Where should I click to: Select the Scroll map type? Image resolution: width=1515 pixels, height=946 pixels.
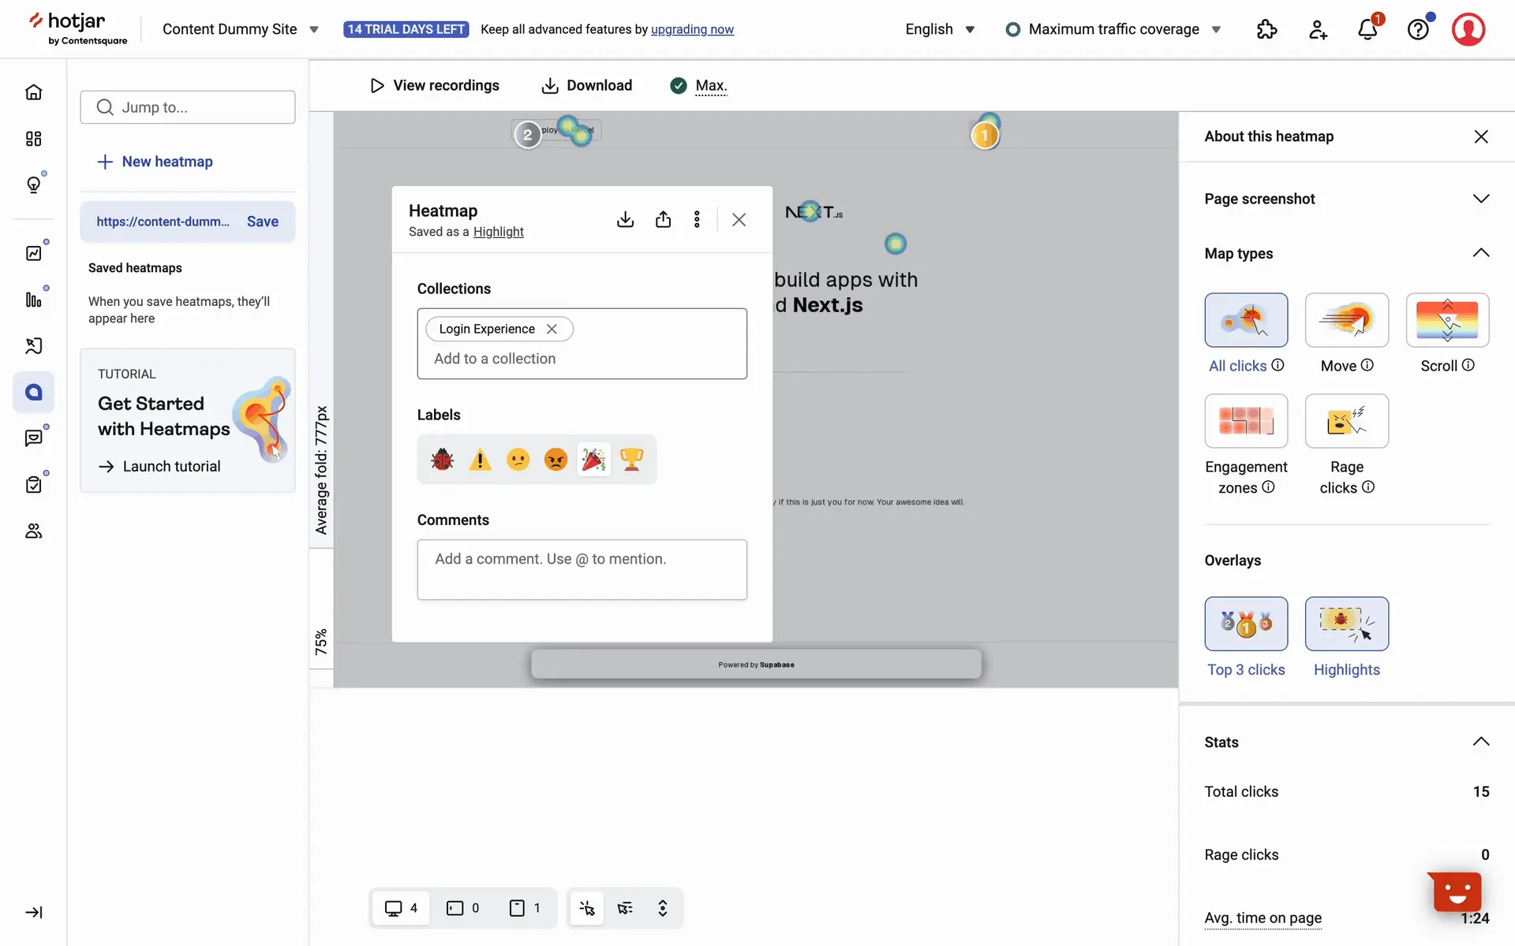pyautogui.click(x=1447, y=320)
